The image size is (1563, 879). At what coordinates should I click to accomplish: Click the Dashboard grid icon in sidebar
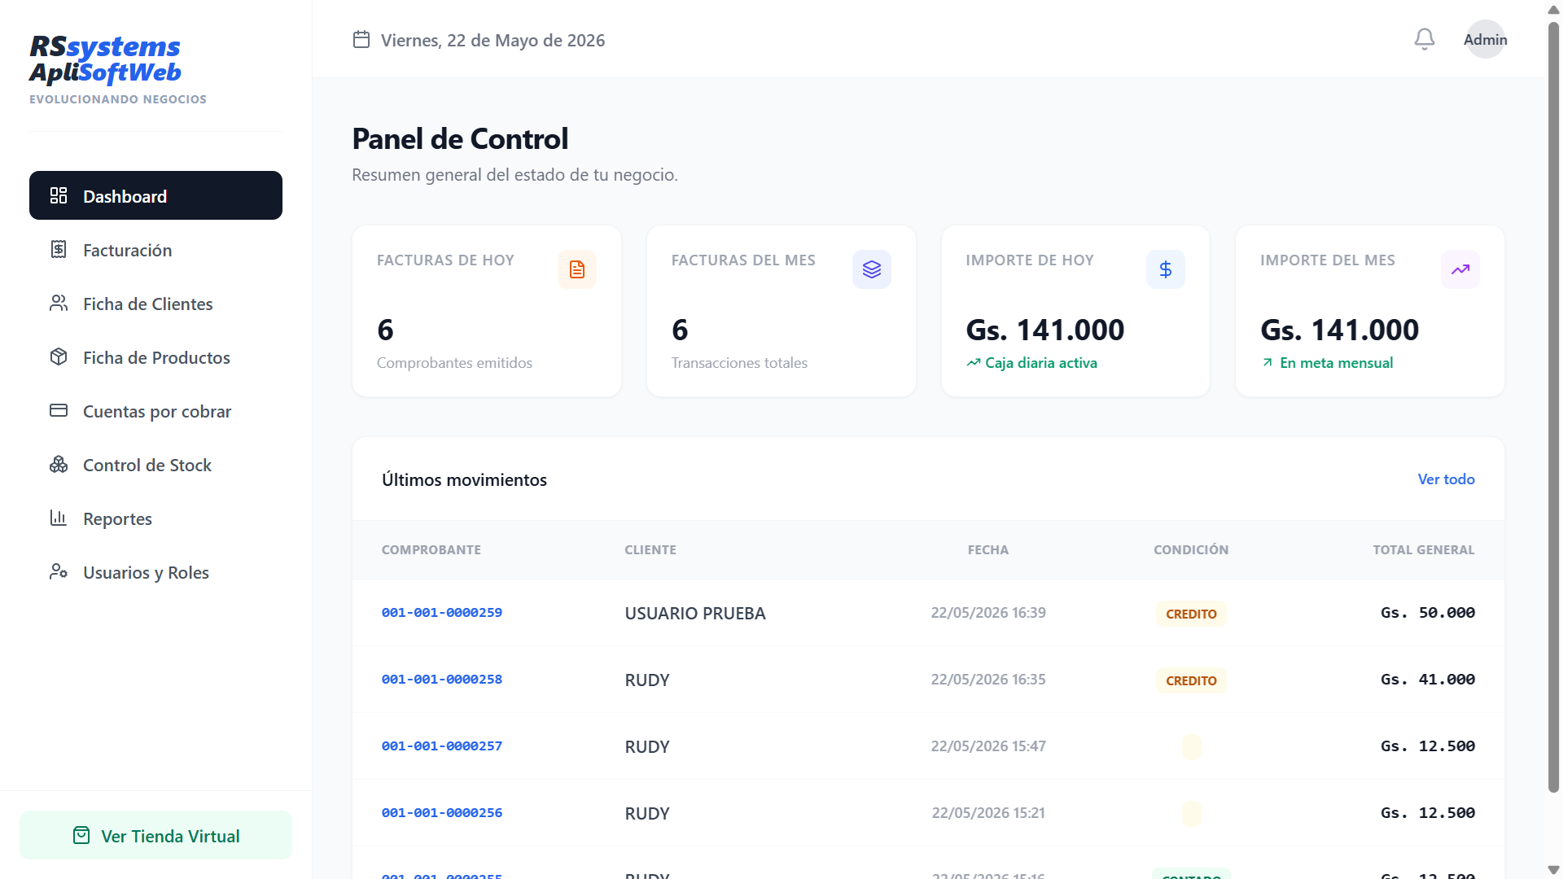coord(59,195)
